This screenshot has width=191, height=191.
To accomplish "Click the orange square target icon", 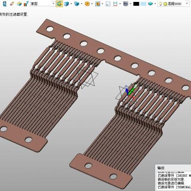I will tap(98, 3).
